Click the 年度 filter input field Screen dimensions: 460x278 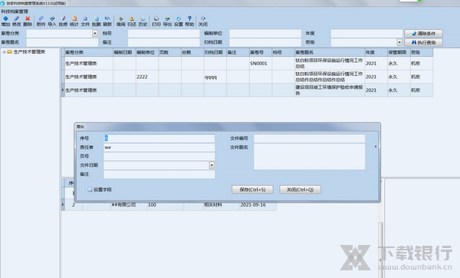(366, 34)
